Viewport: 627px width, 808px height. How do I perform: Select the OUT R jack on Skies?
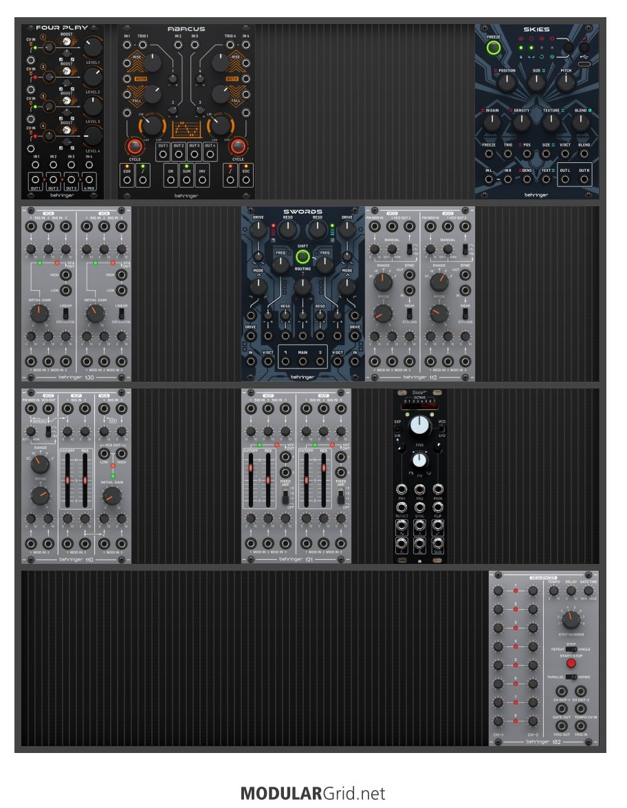pos(584,179)
